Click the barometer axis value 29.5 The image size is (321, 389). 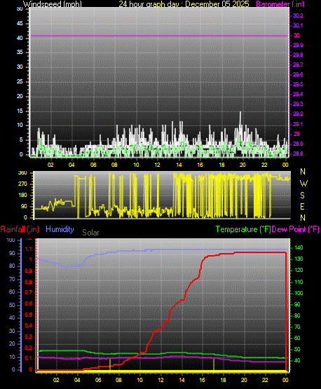pyautogui.click(x=298, y=84)
